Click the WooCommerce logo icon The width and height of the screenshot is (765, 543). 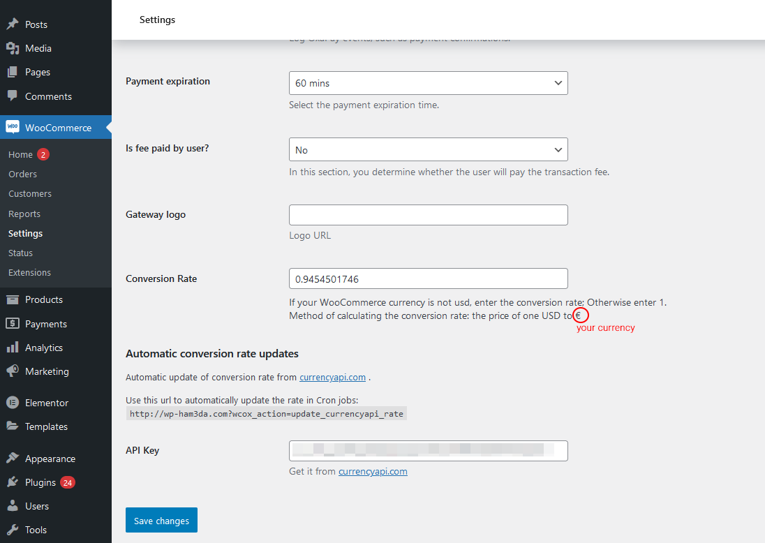point(13,127)
